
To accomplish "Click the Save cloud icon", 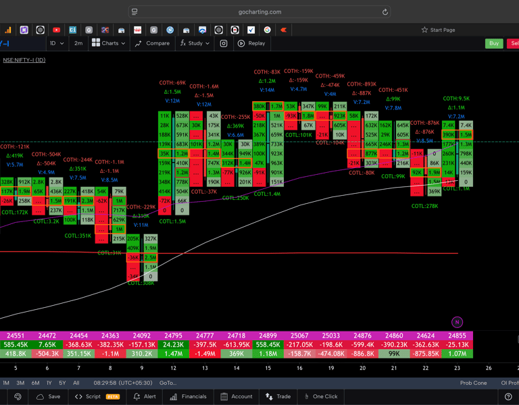I will coord(40,396).
